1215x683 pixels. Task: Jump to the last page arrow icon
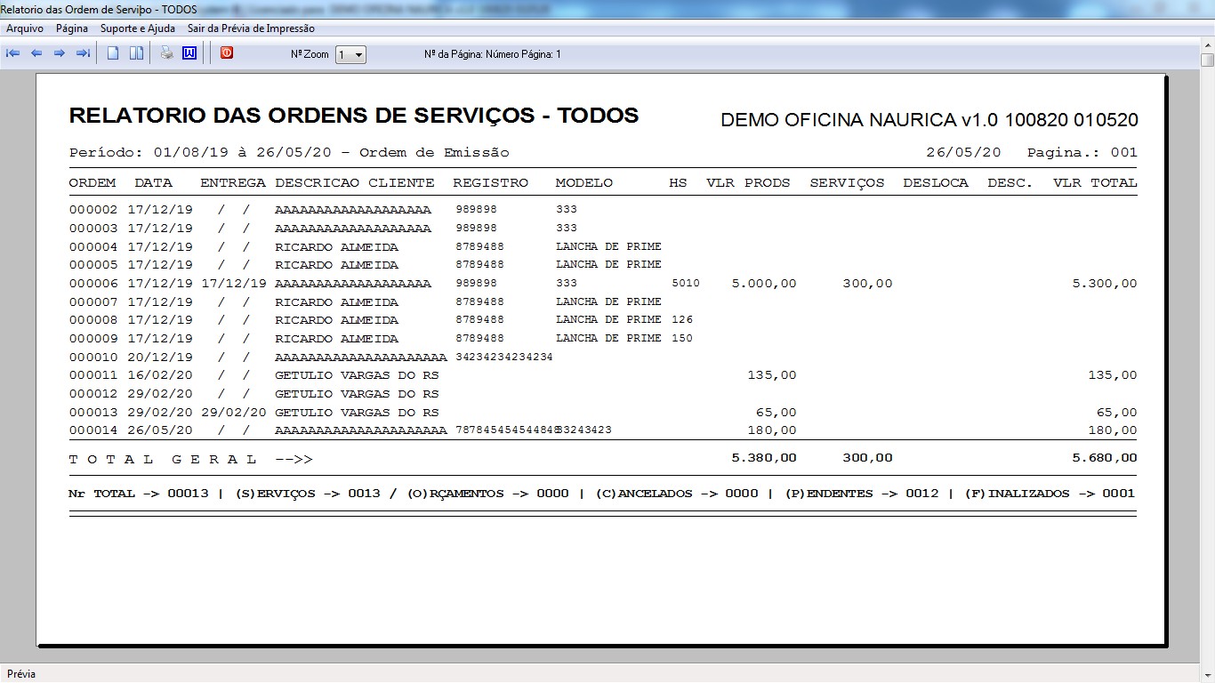[x=83, y=53]
